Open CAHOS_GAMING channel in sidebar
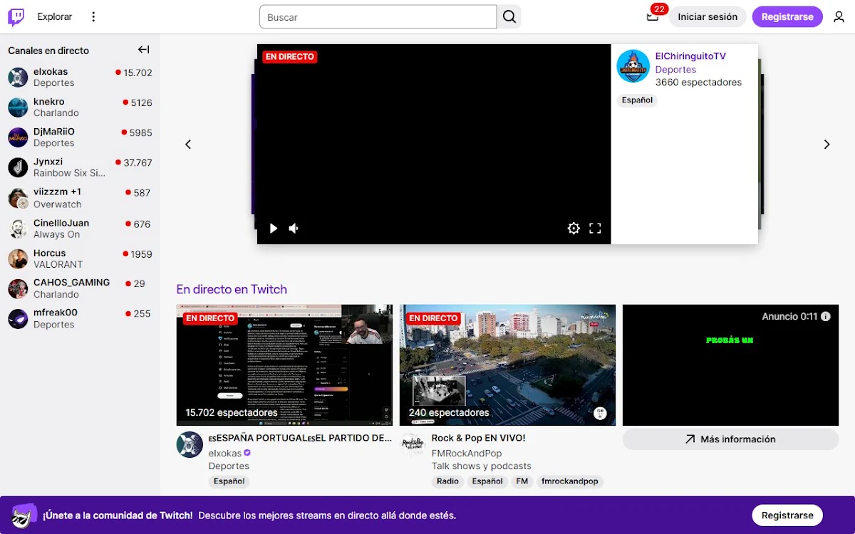855x534 pixels. tap(80, 288)
